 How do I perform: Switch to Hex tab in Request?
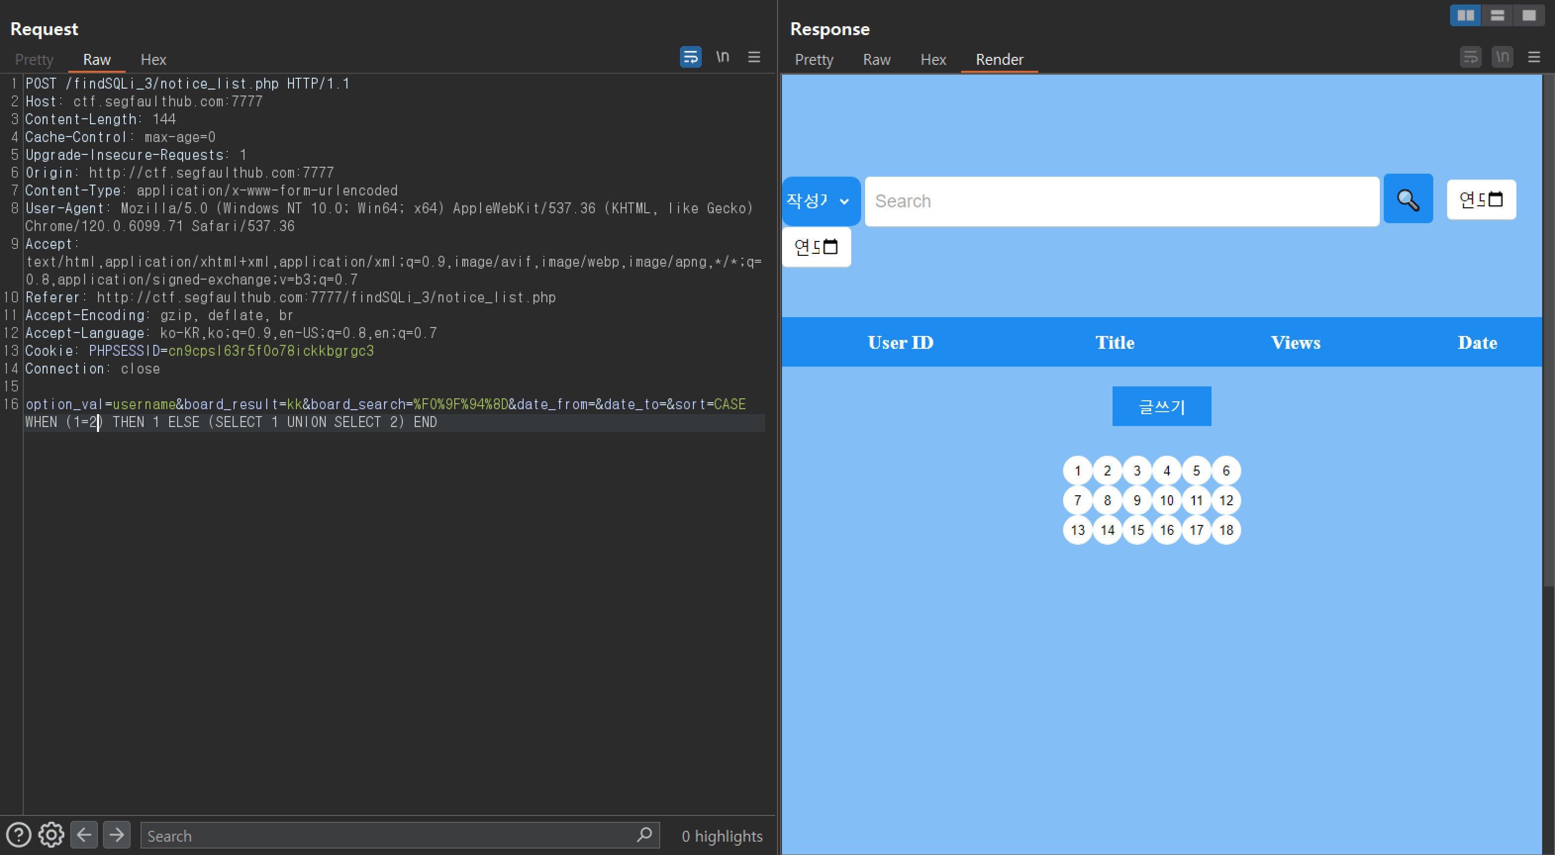pos(153,60)
